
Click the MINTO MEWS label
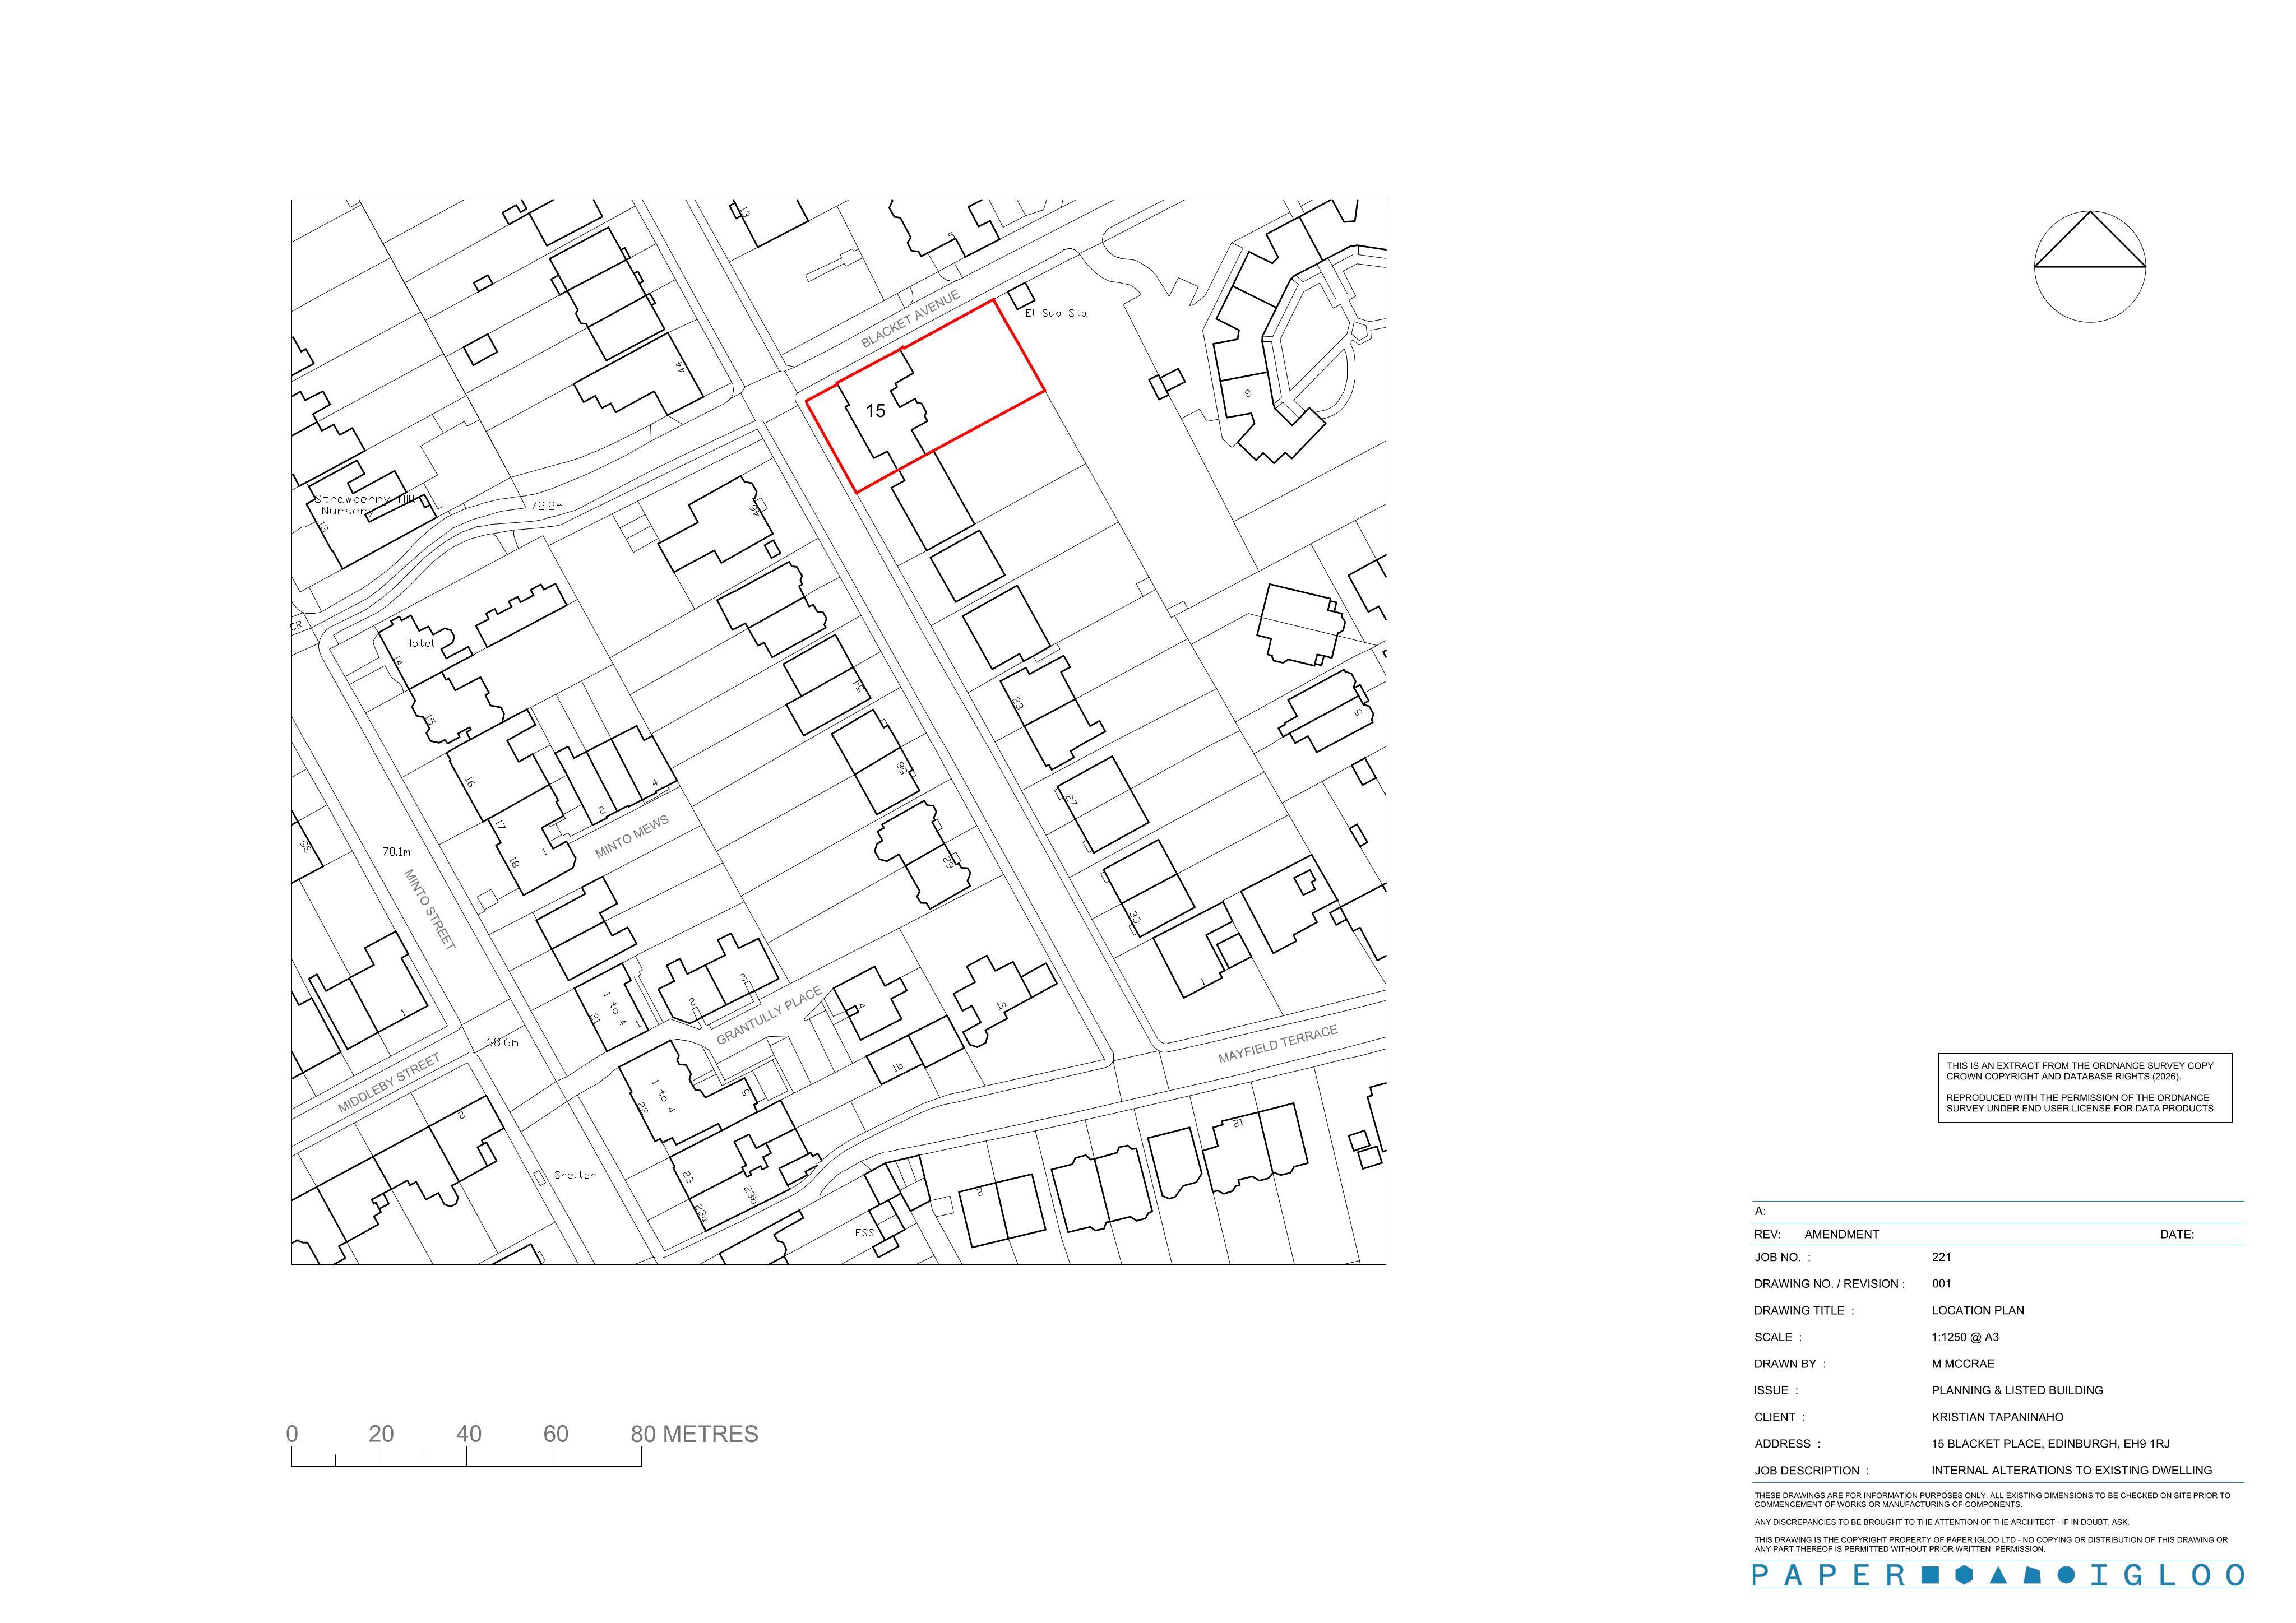[x=632, y=837]
